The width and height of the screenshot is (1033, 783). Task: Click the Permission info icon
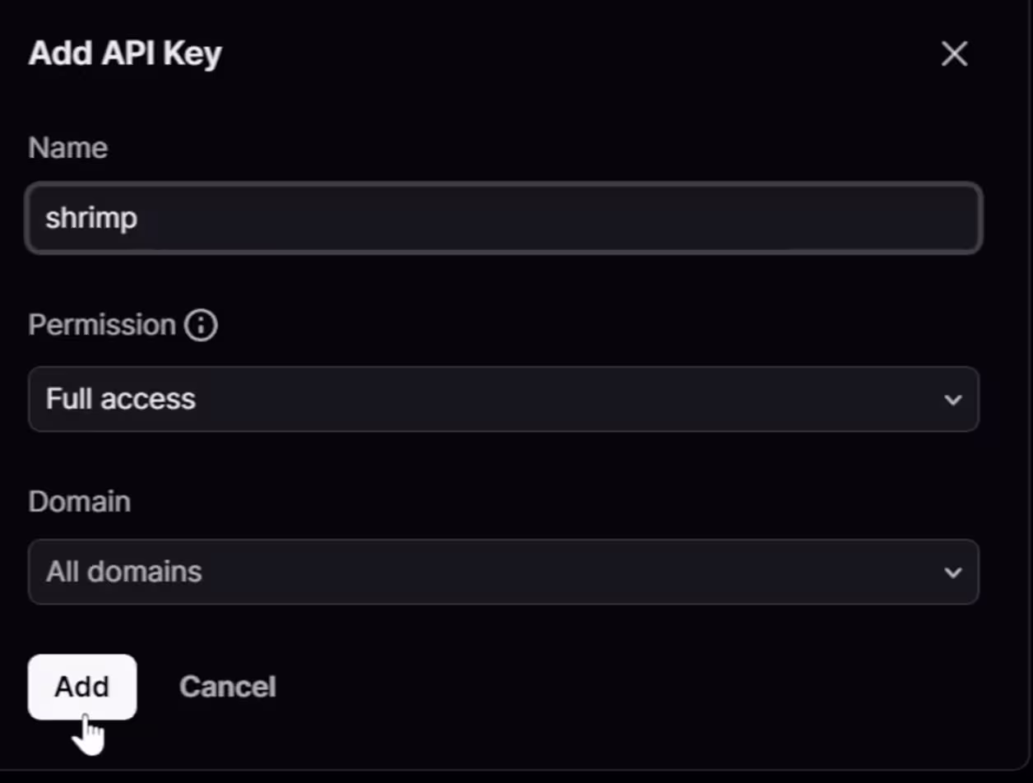click(202, 326)
